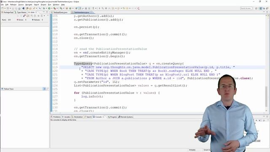Screen dimensions: 270x152
Task: Open the Remote Systems view tab
Action: tap(126, 117)
